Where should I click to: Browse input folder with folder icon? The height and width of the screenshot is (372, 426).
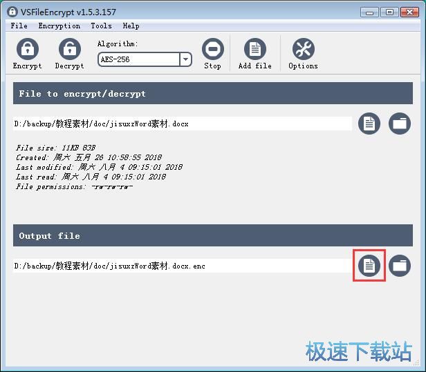(x=400, y=124)
